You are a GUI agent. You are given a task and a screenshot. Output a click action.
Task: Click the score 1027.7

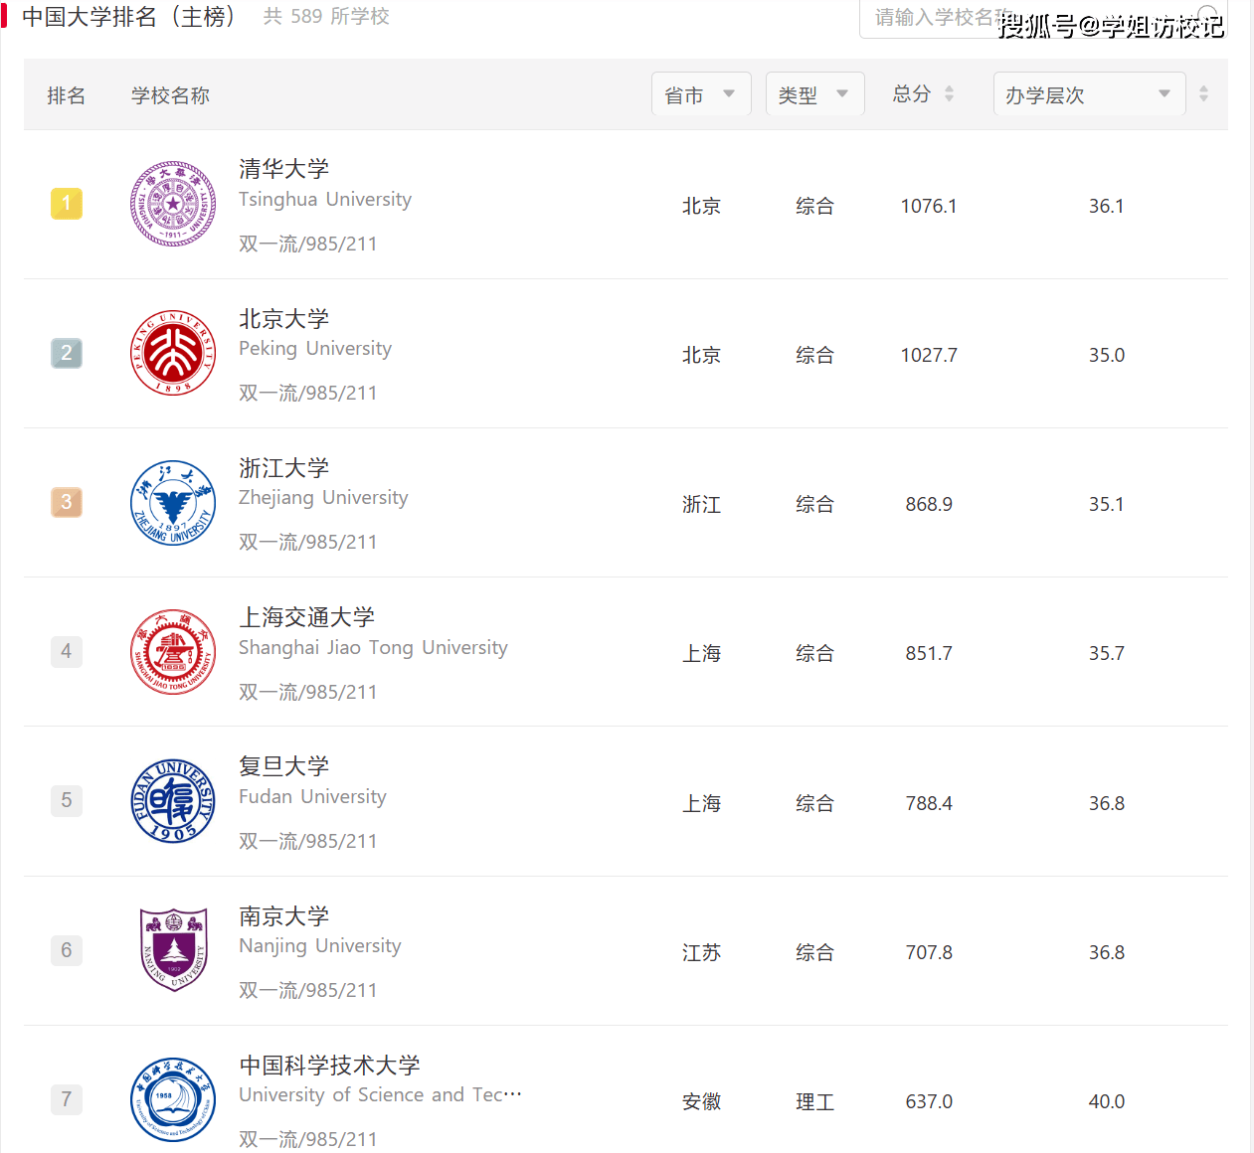pyautogui.click(x=929, y=355)
